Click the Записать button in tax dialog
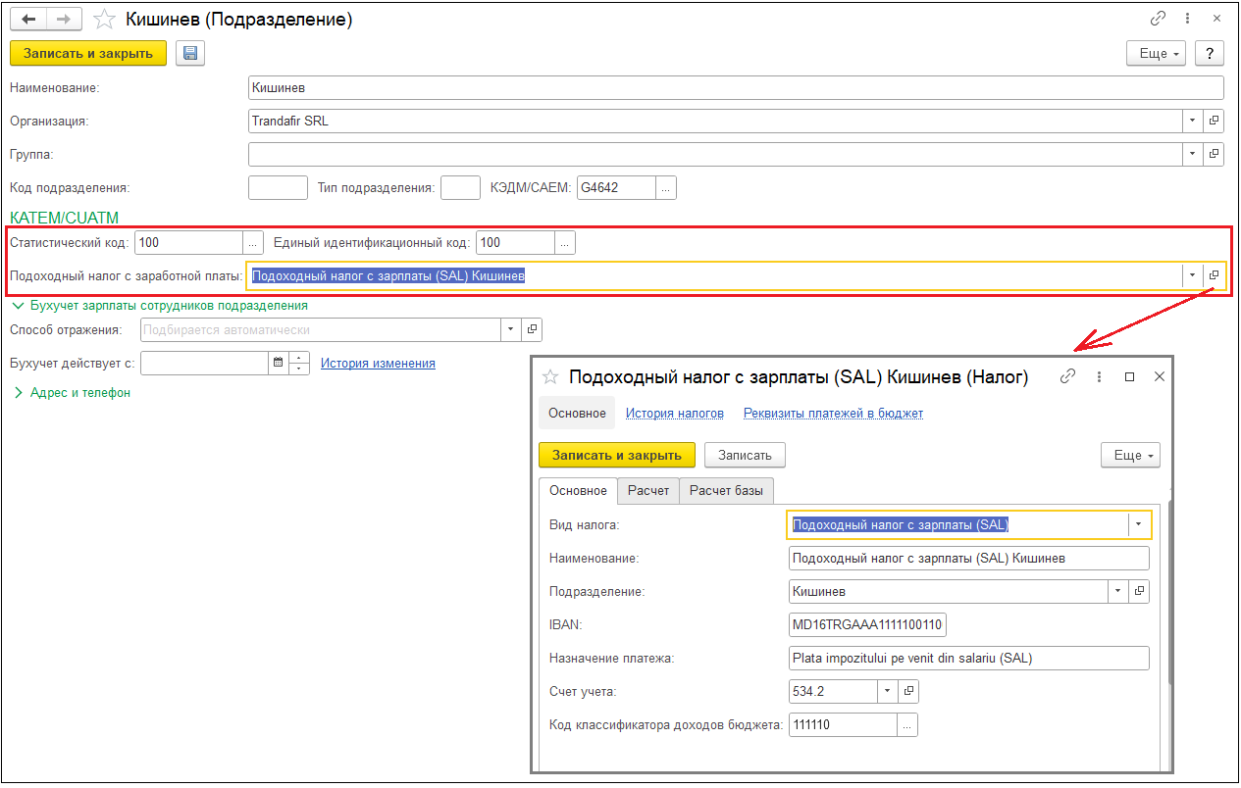1241x788 pixels. point(745,455)
